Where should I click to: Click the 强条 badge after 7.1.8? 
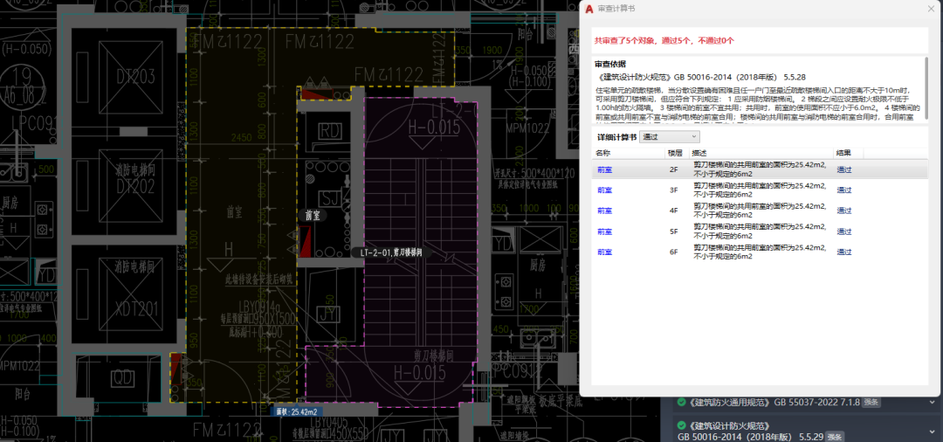pyautogui.click(x=871, y=403)
